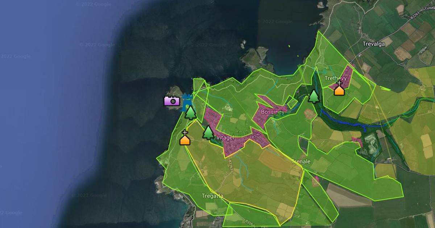Screen dimensions: 435x228
Task: Click the Bossiney village label
Action: (273, 112)
